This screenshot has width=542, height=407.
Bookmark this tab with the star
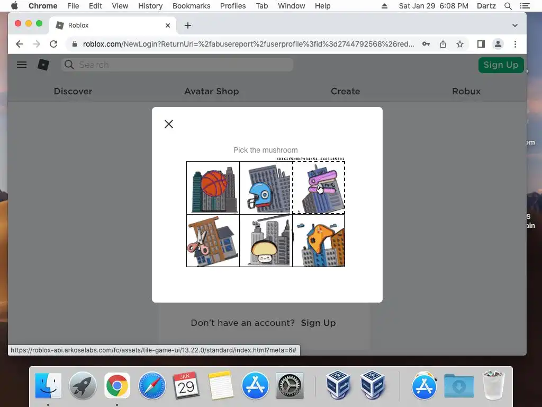(x=460, y=44)
